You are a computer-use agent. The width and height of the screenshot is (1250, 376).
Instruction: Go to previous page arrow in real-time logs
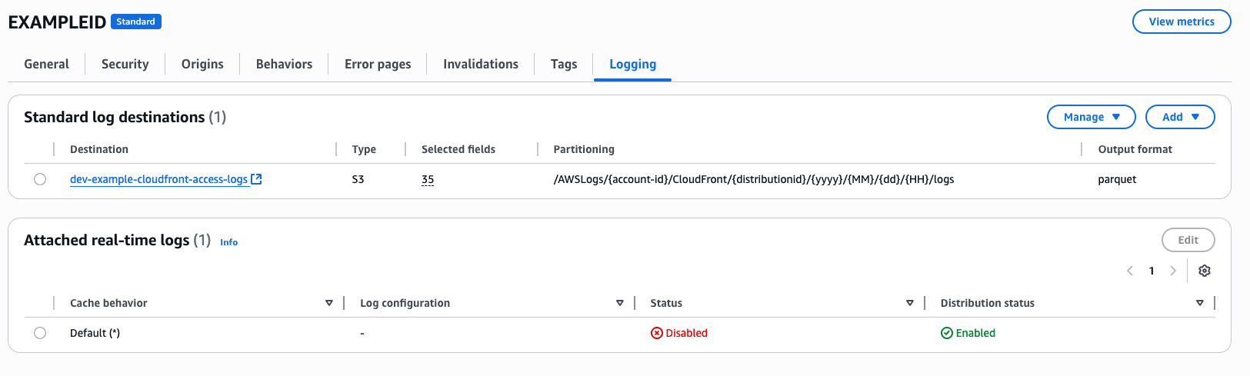click(1130, 271)
